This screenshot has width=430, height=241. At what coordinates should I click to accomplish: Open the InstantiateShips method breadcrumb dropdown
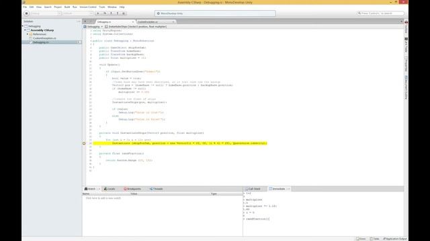point(136,27)
